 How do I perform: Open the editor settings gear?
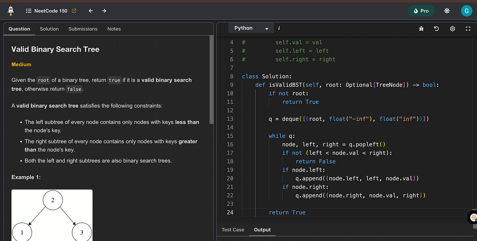(452, 29)
